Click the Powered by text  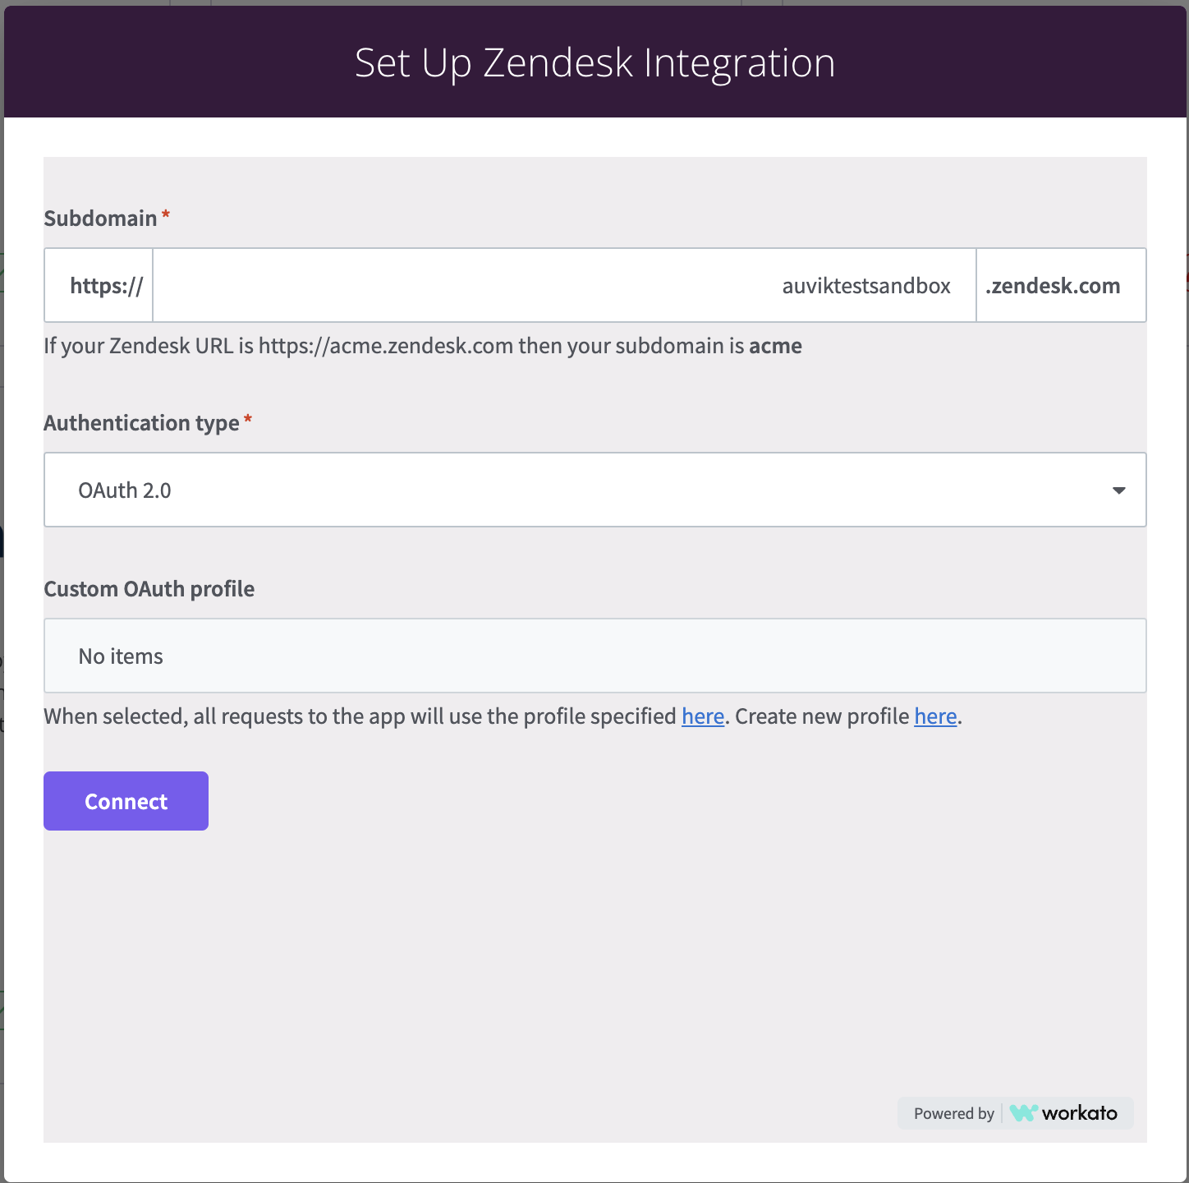(954, 1114)
